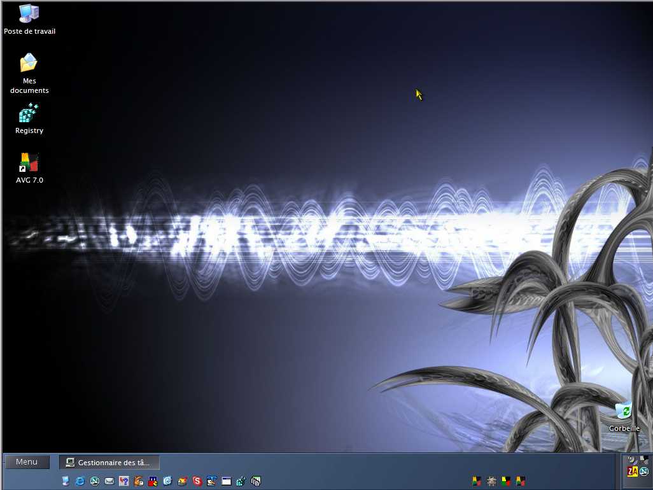Click the Netscape icon in system tray
653x490 pixels.
point(644,472)
